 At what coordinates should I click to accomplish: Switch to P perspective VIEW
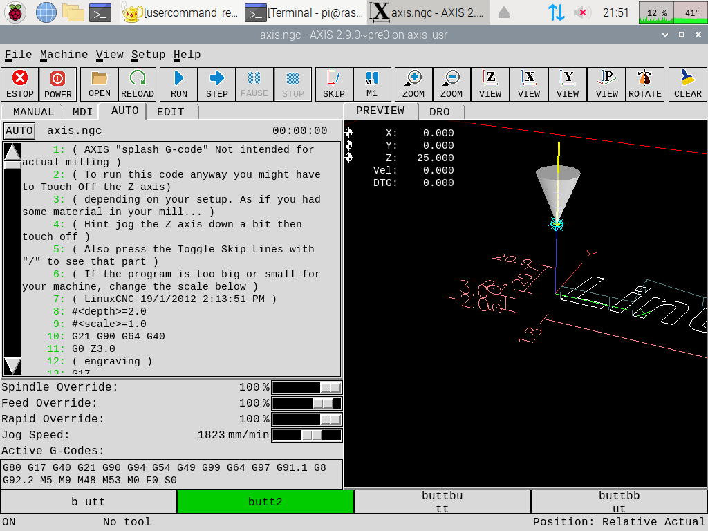click(606, 84)
